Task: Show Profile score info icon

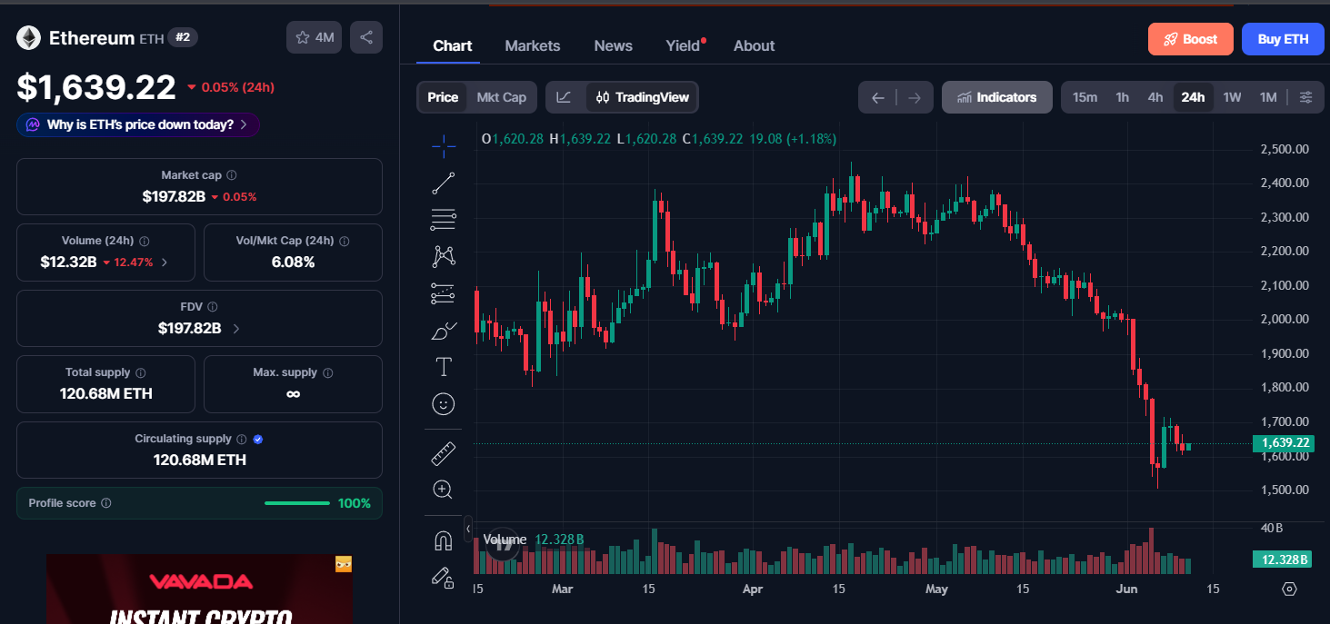Action: click(106, 503)
